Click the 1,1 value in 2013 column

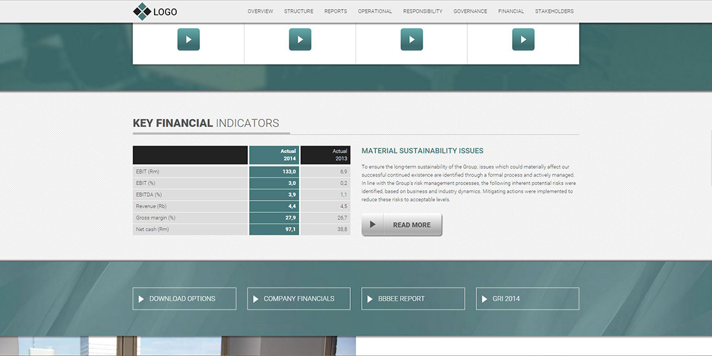[344, 194]
